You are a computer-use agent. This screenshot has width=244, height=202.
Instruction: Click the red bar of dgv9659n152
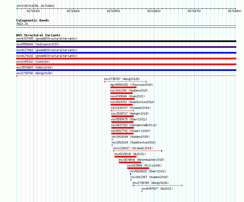pyautogui.click(x=123, y=87)
